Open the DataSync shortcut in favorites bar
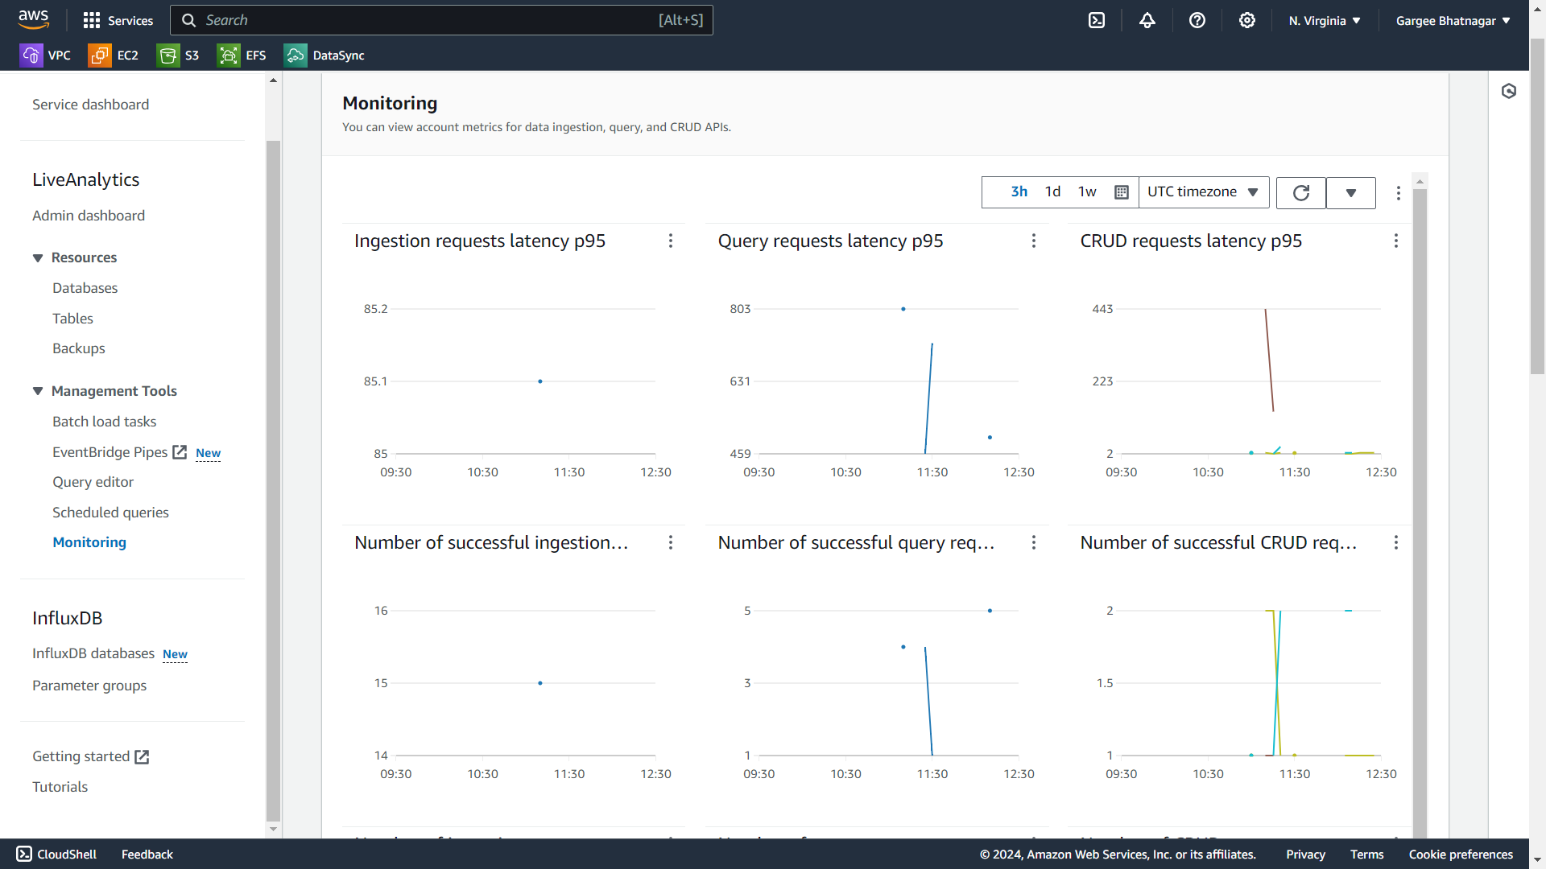This screenshot has width=1546, height=869. coord(324,56)
